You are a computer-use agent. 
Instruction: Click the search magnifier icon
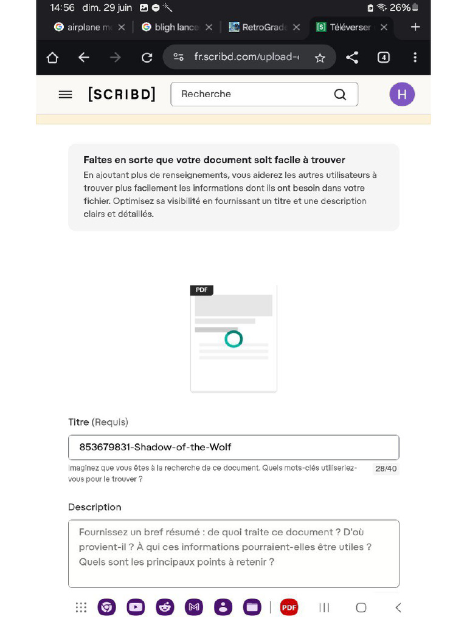[x=340, y=94]
